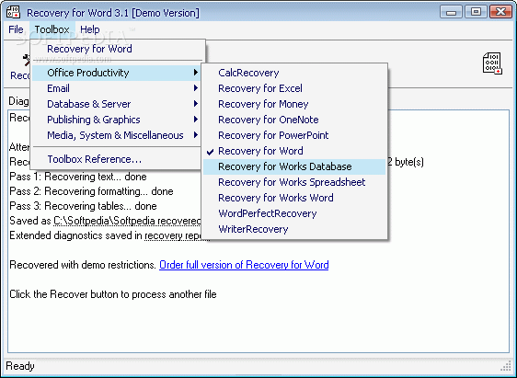Select Recovery for Works Database
Viewport: 517px width, 378px height.
[x=294, y=166]
